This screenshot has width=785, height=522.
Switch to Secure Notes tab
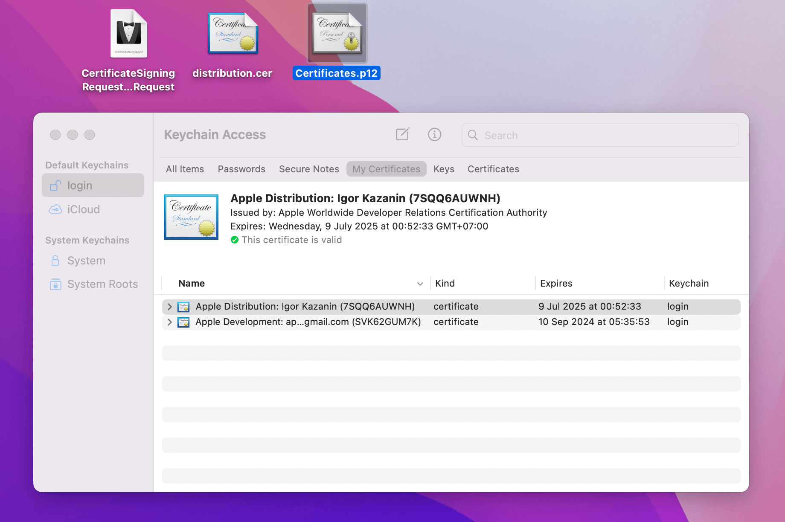[x=309, y=169]
